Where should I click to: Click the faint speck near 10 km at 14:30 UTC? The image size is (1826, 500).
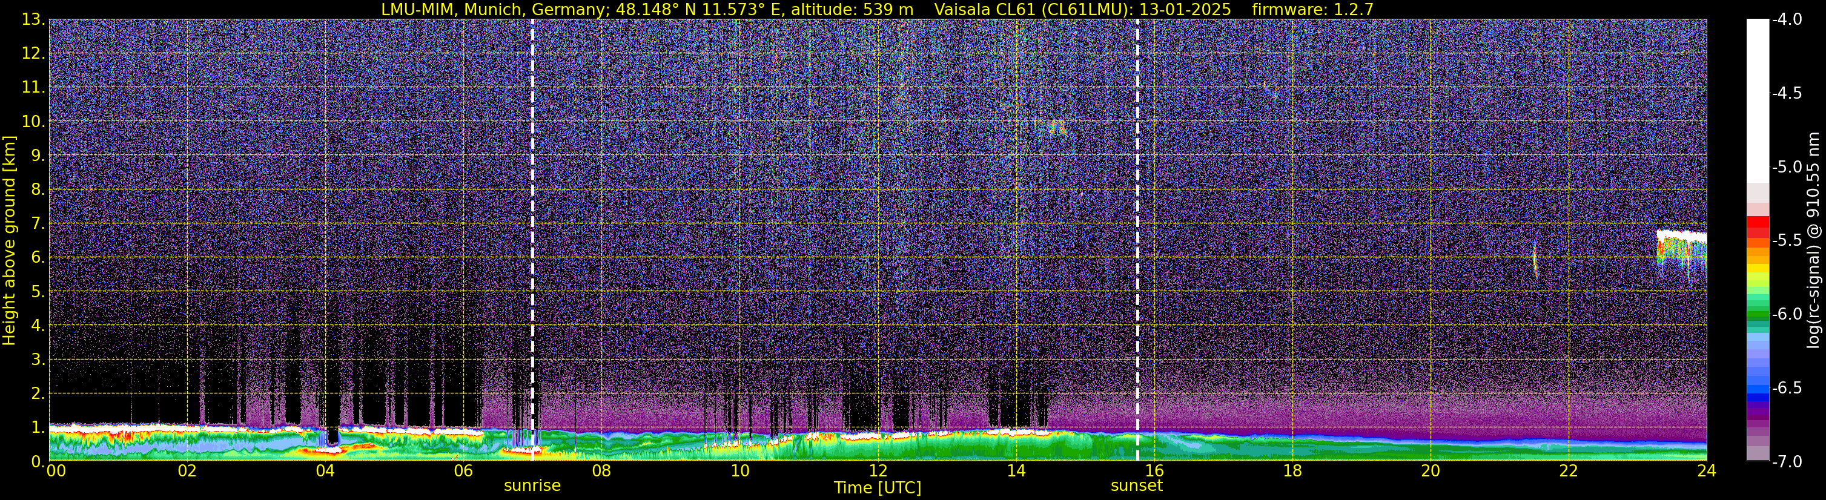(x=1057, y=128)
